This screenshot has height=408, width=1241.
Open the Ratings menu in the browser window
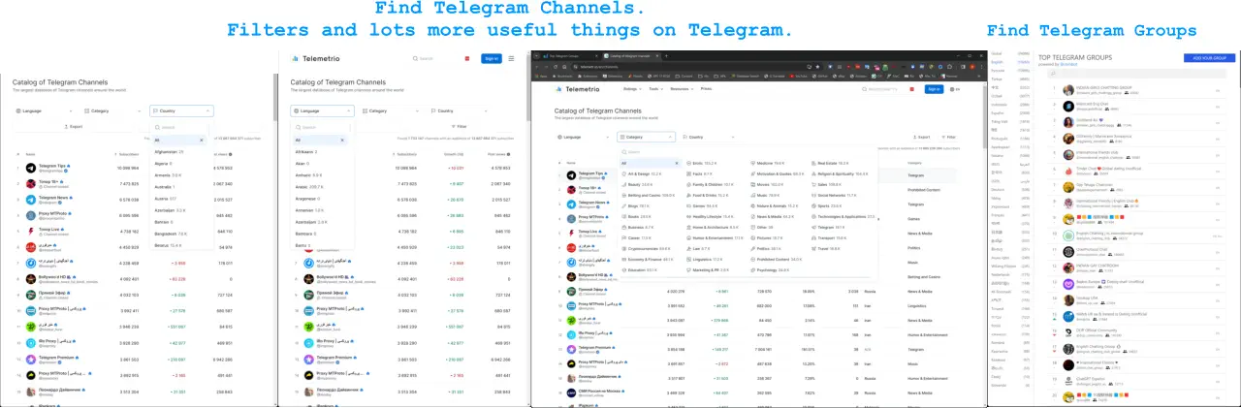pyautogui.click(x=632, y=88)
